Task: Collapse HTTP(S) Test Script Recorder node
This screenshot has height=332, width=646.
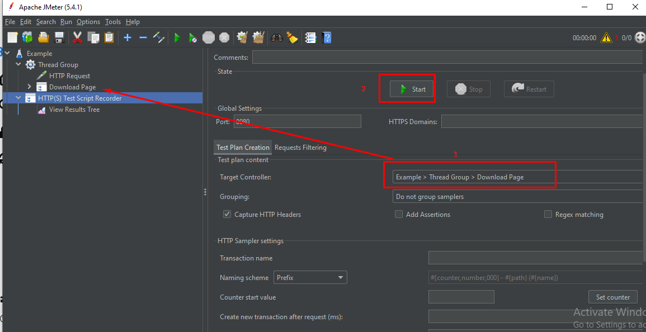Action: [18, 98]
